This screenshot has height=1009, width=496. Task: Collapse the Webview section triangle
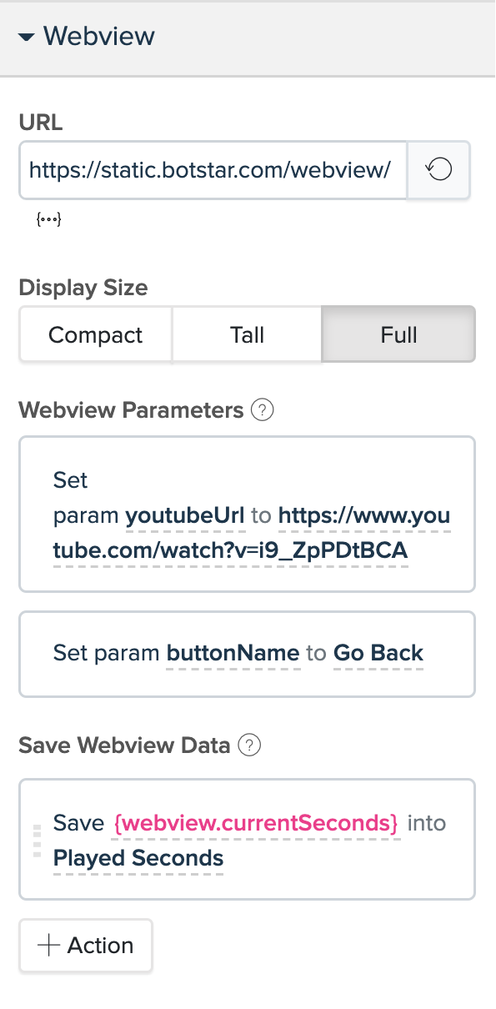coord(27,38)
